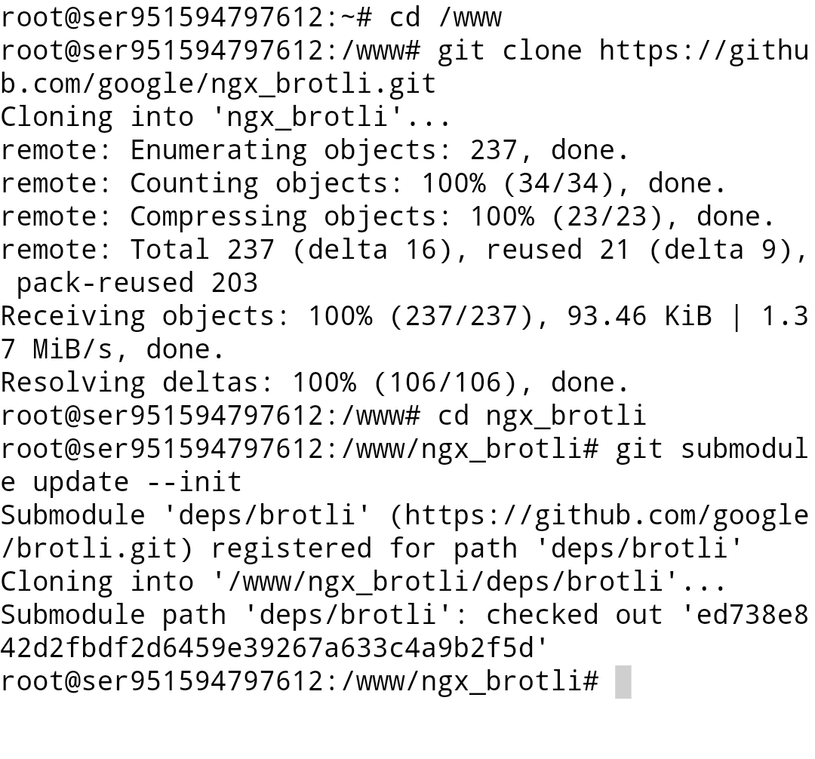Click the 'https://githu' clone URL start

703,51
